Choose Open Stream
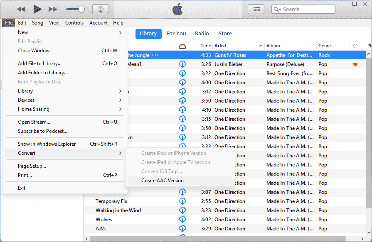This screenshot has width=372, height=242. coord(65,122)
